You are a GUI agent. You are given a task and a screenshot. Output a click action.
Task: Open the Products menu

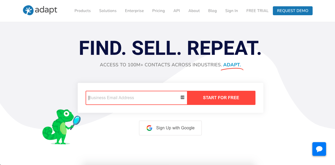[82, 11]
